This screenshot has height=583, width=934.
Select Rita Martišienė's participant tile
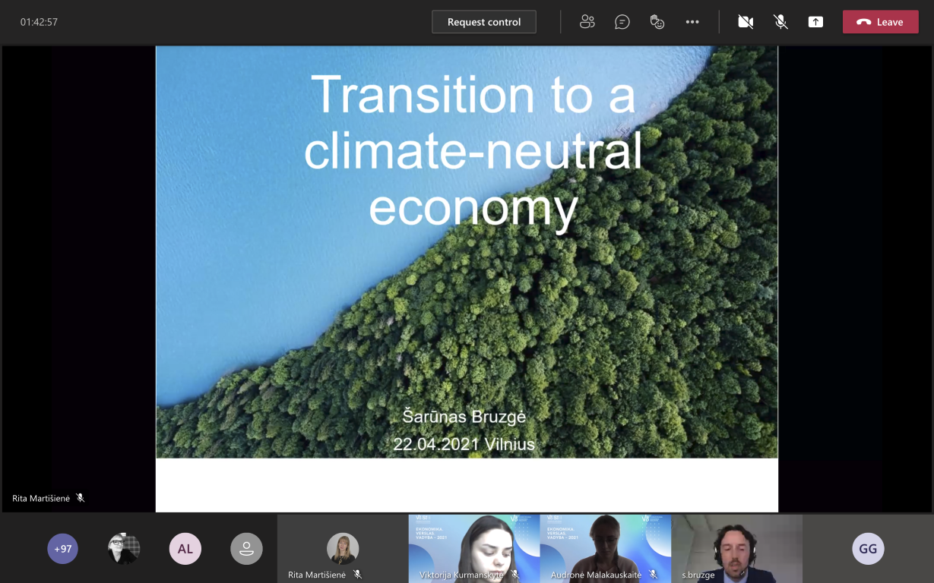coord(343,548)
